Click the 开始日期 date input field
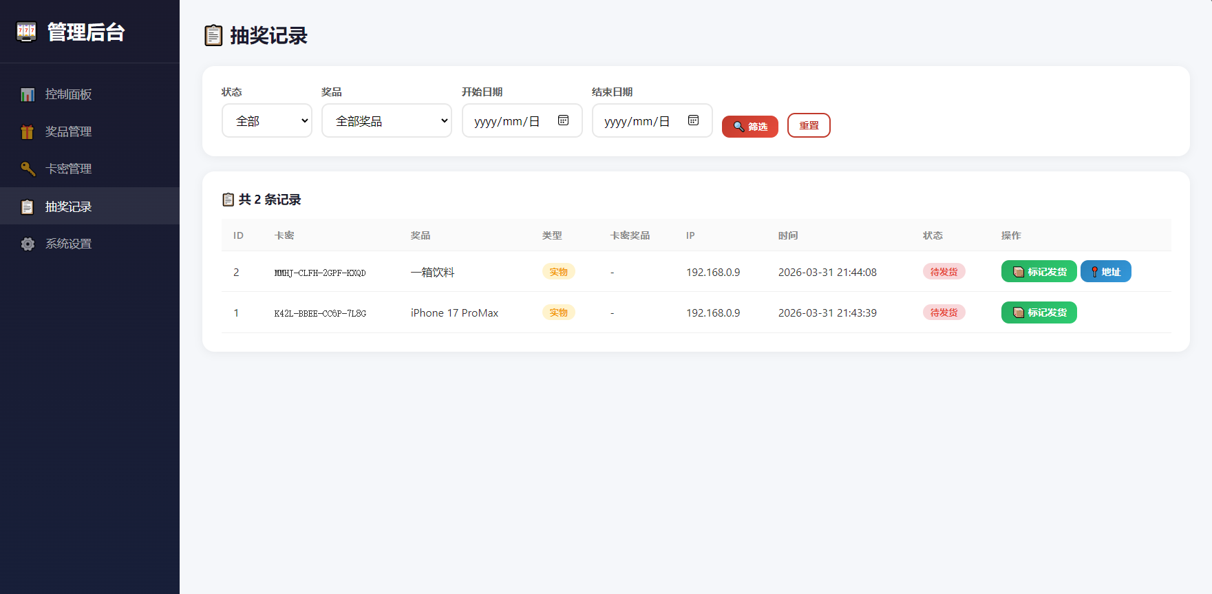The image size is (1212, 594). (509, 121)
